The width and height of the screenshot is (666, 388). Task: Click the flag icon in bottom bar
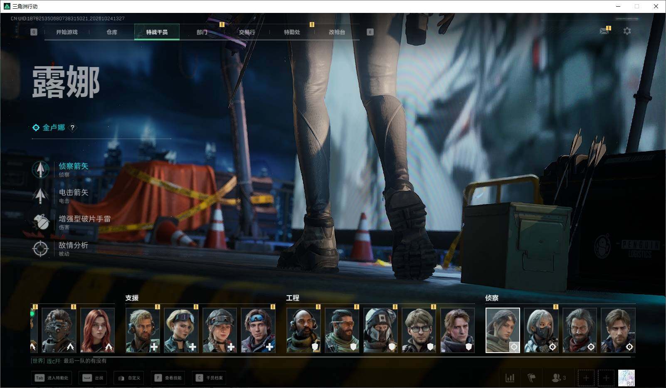tap(531, 378)
